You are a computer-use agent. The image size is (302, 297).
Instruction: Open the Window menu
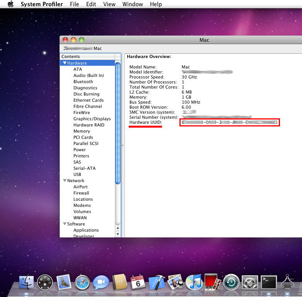(133, 4)
